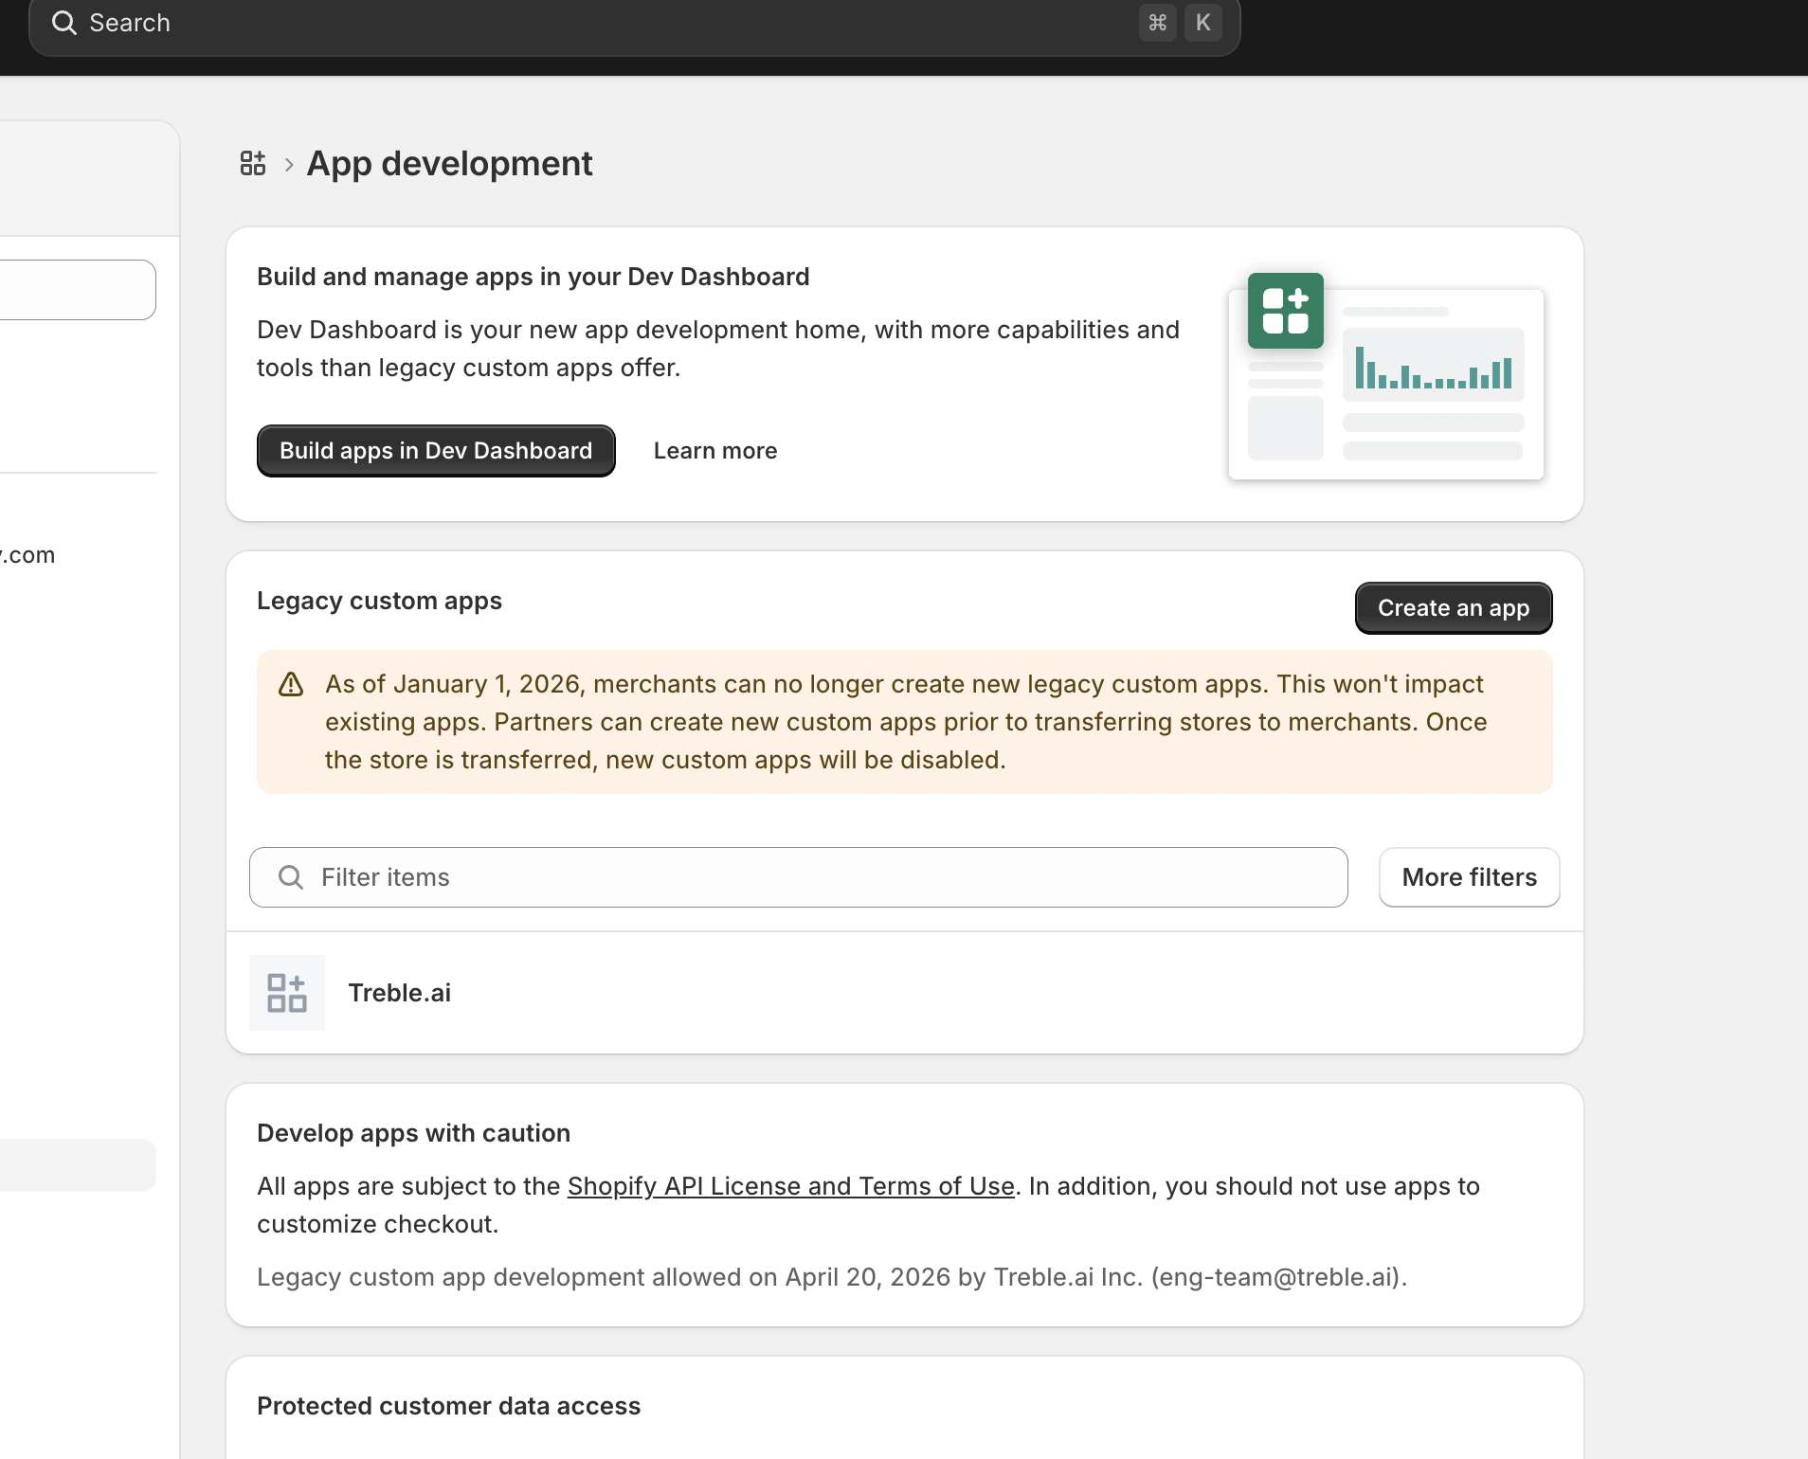Click Build and manage apps heading

coord(533,277)
